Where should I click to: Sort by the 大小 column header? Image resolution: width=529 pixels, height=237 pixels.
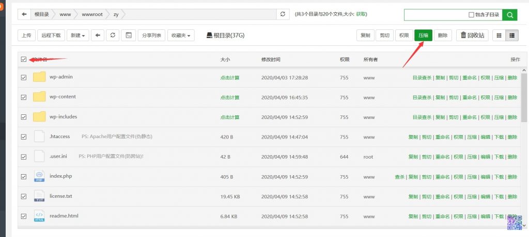tap(225, 60)
